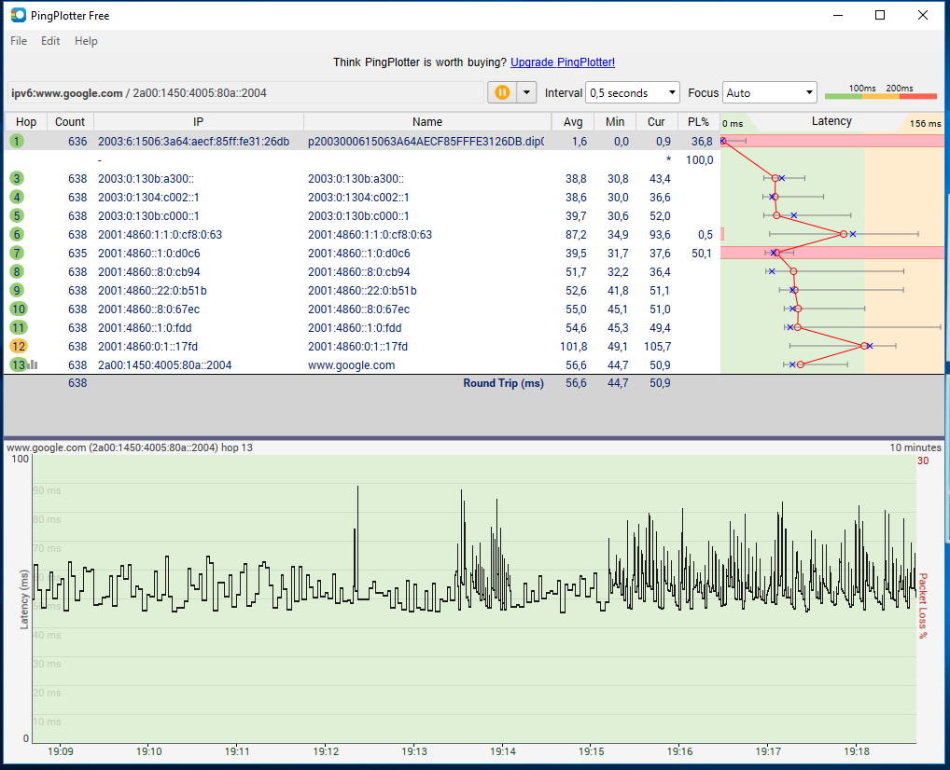Click the Round Trip (ms) summary label
Screen dimensions: 950x770
click(503, 382)
